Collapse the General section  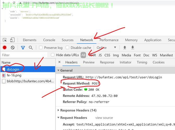[58, 70]
